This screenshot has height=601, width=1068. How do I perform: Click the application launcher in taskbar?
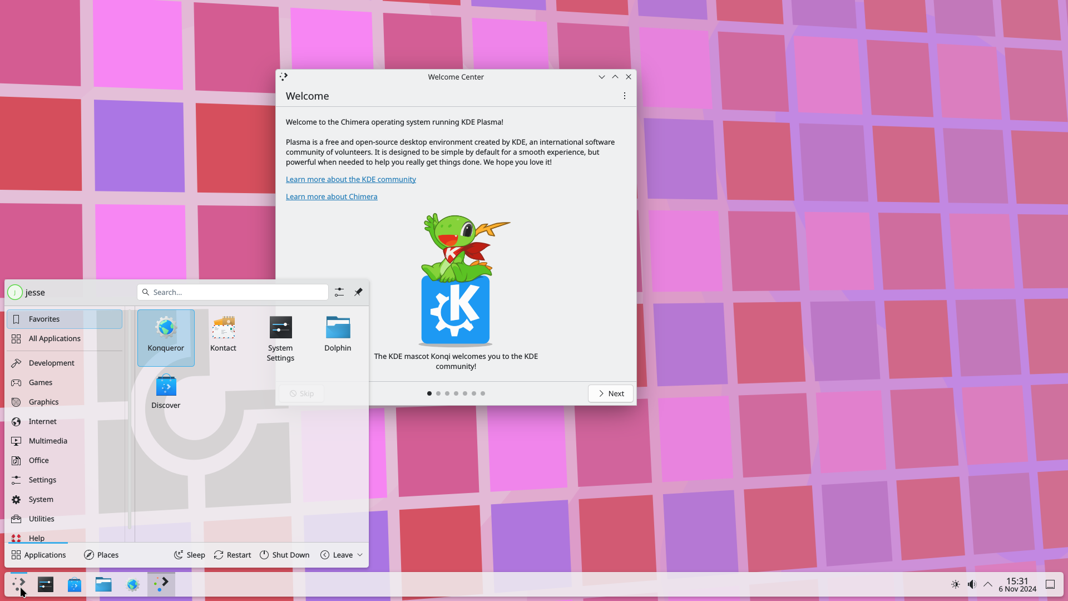[19, 584]
